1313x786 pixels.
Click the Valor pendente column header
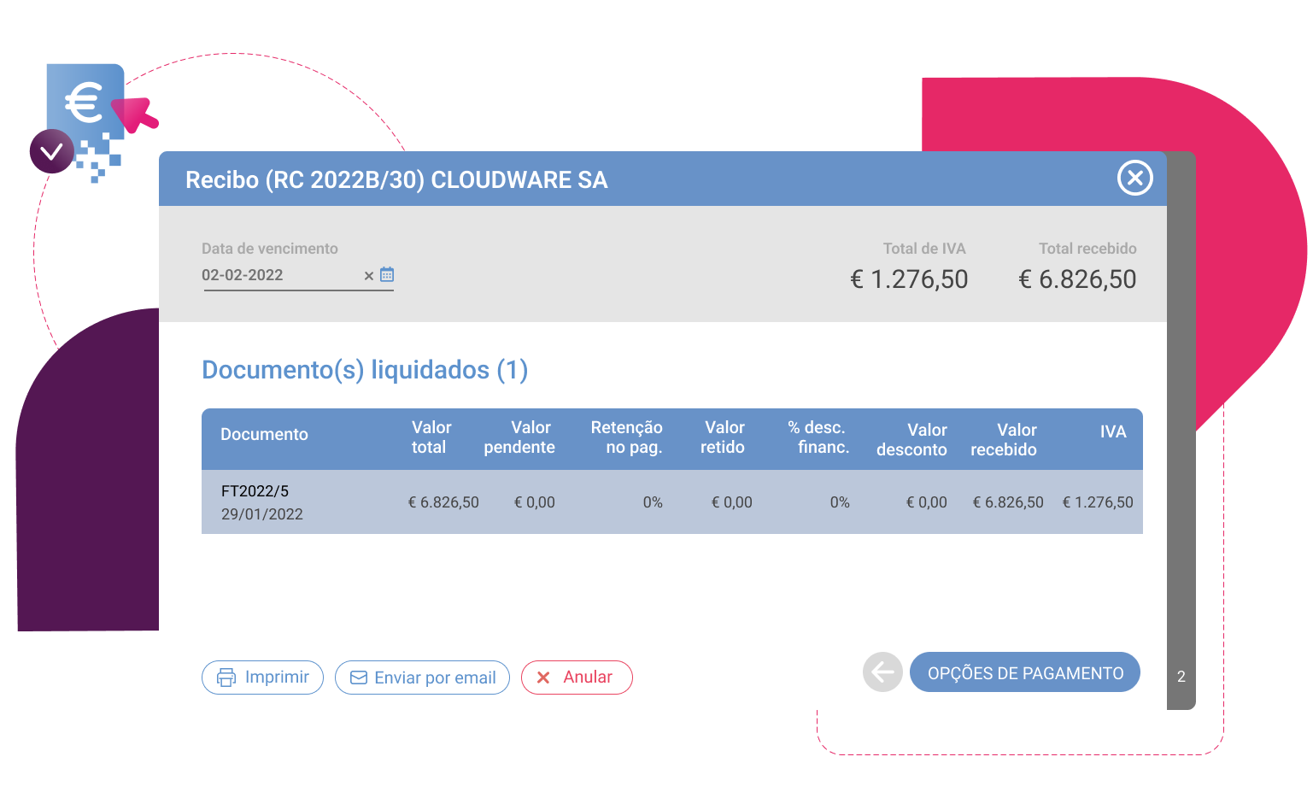click(520, 437)
